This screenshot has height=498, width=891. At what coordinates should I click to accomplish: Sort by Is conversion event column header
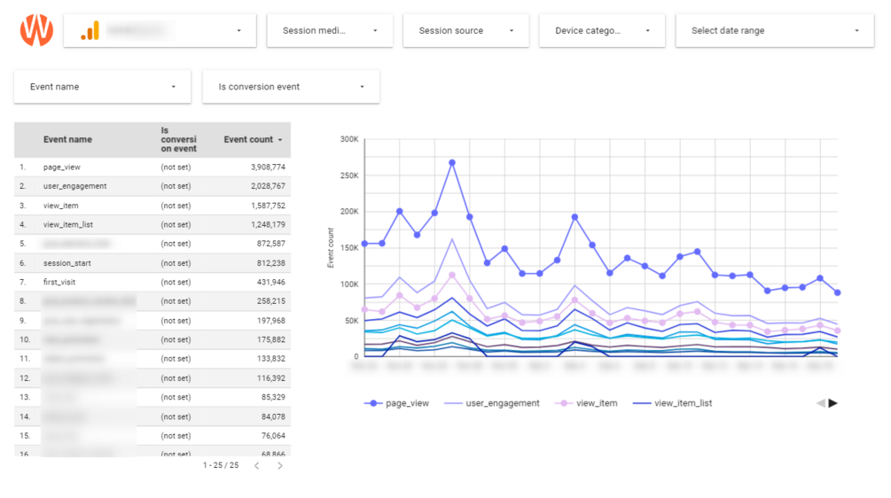pos(178,140)
